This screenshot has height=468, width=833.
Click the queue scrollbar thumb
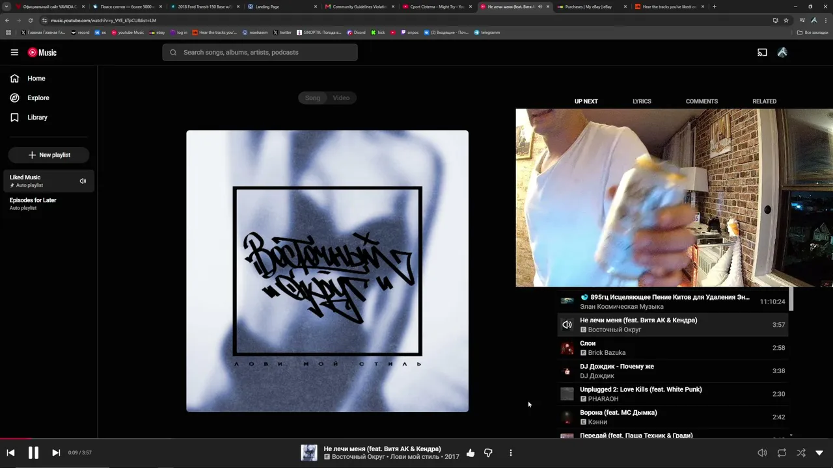click(x=791, y=300)
